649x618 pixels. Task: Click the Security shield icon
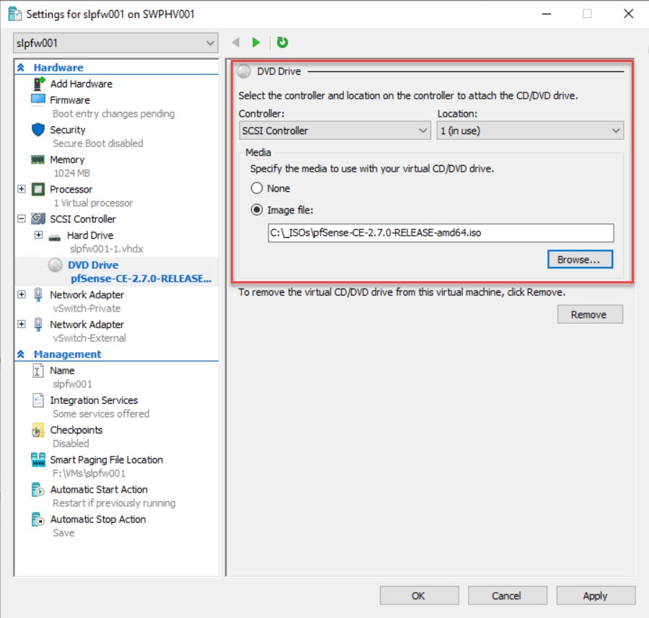coord(38,130)
